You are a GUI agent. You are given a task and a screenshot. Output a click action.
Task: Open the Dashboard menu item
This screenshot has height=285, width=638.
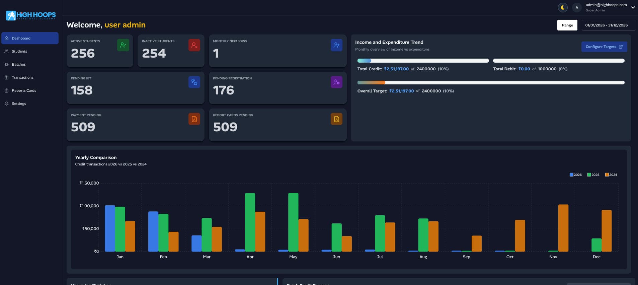[30, 38]
